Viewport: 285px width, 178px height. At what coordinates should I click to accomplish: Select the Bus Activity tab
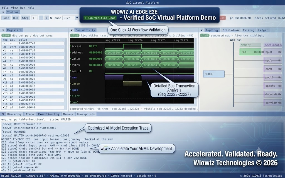tap(85, 30)
